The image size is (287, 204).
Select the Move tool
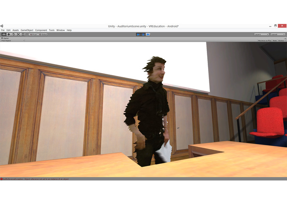tap(9, 34)
